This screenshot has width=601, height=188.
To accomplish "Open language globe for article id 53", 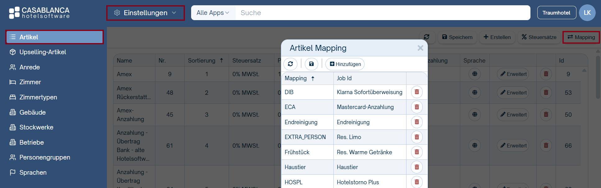I will (x=475, y=93).
